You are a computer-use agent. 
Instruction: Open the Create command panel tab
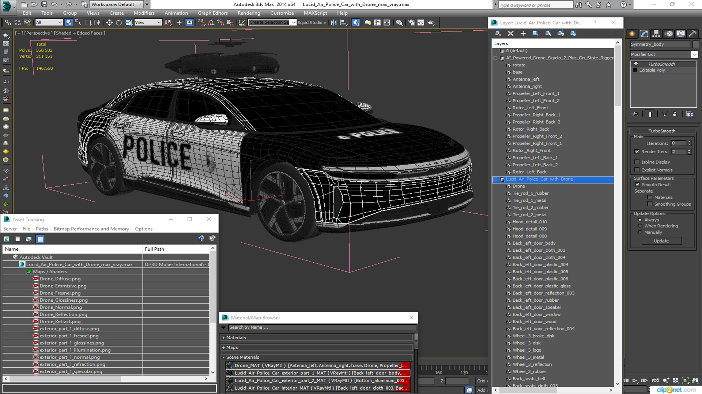pos(632,34)
